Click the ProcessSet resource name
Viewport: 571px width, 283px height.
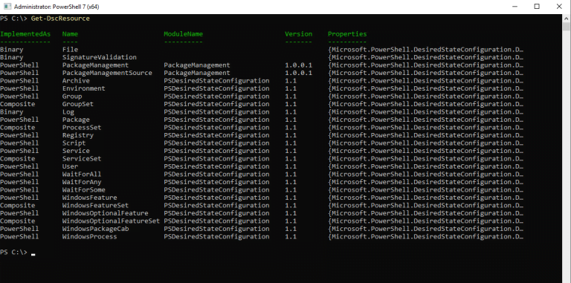click(x=82, y=128)
